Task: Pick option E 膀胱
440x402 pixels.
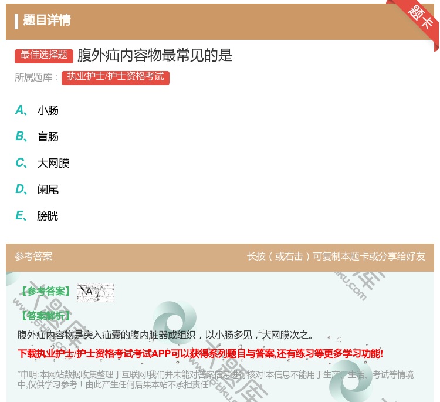Action: pos(37,216)
